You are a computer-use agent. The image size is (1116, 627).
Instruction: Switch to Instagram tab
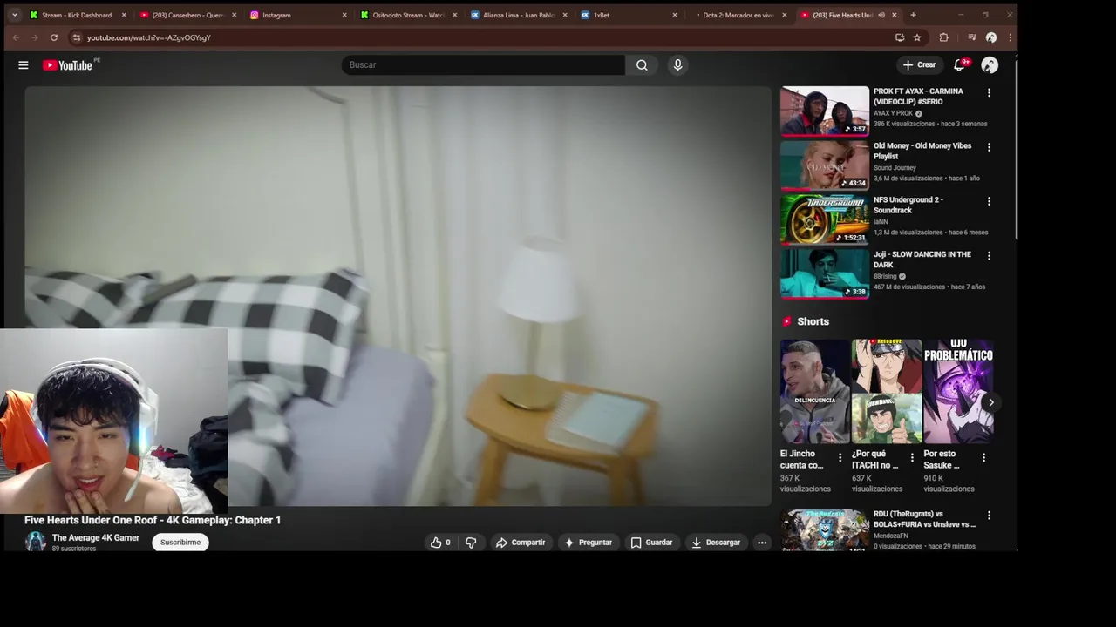pyautogui.click(x=296, y=15)
